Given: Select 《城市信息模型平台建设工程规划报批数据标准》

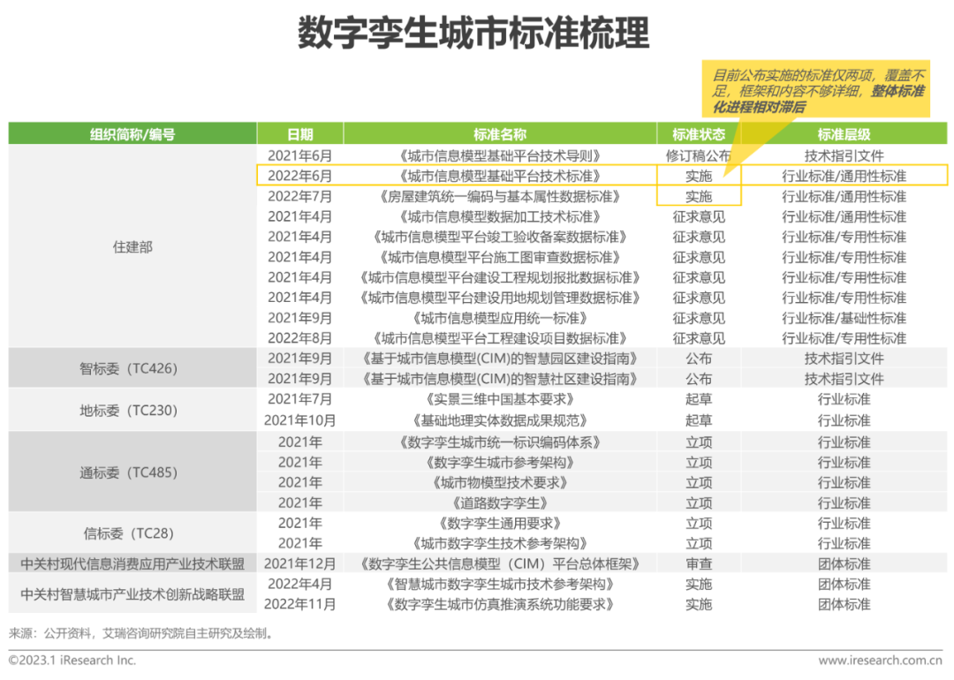Looking at the screenshot, I should pos(499,277).
